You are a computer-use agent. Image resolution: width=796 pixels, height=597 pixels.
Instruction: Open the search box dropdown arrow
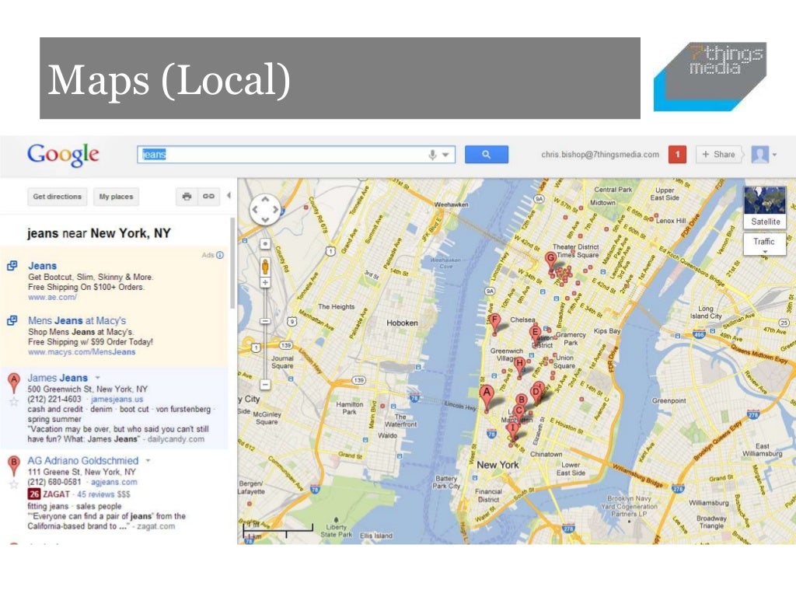445,155
